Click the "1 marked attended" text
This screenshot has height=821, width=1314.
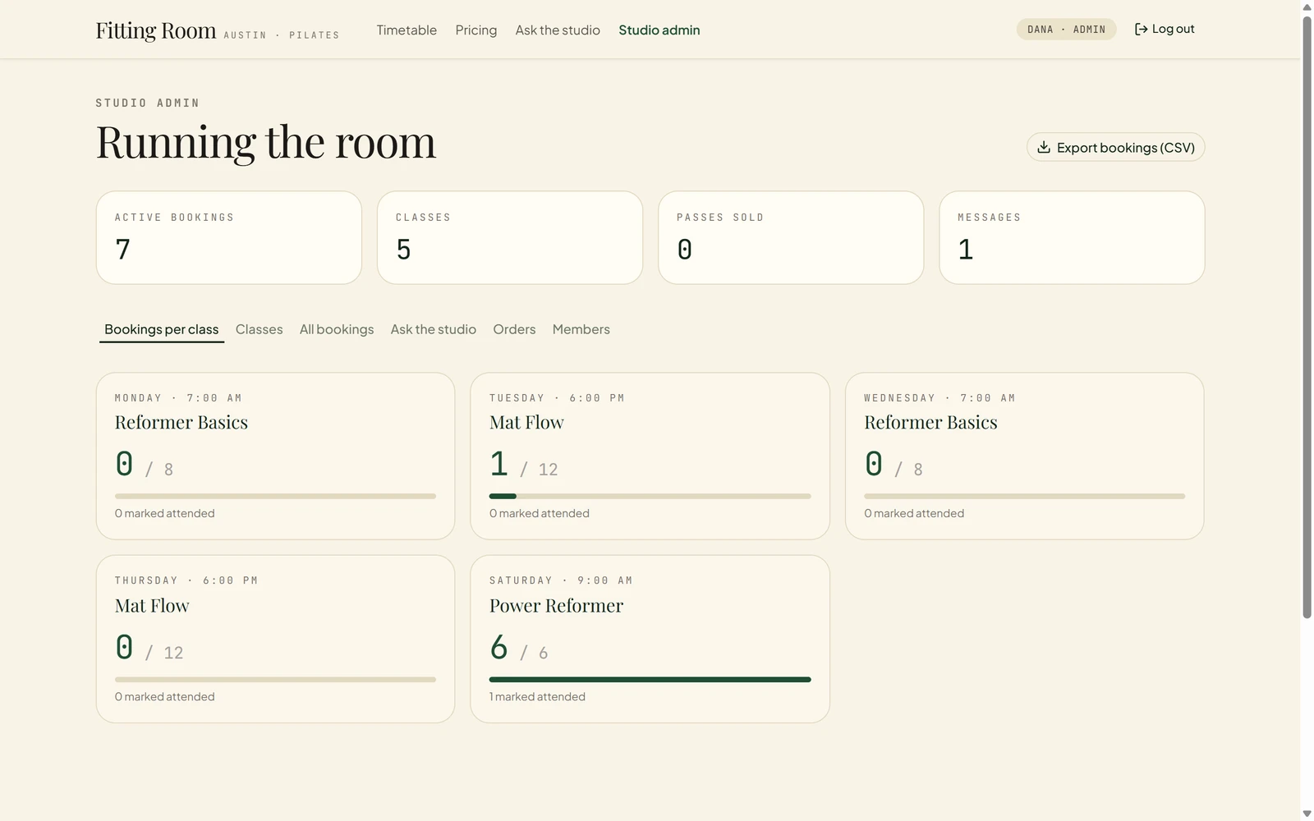pyautogui.click(x=537, y=696)
